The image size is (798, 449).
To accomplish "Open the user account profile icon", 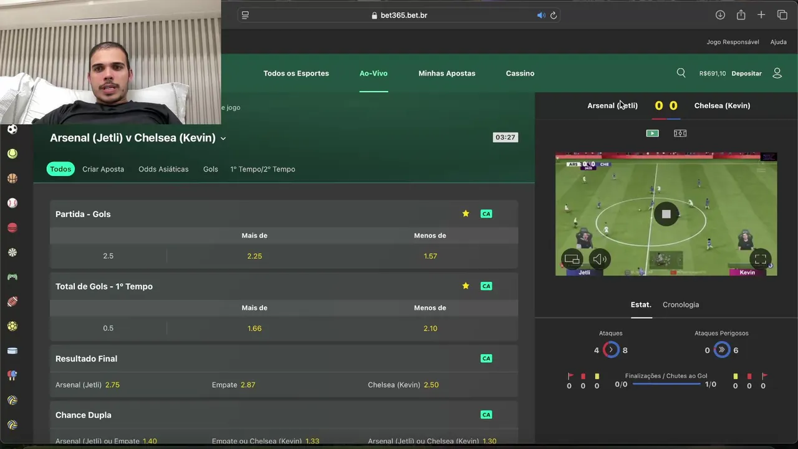I will click(x=777, y=73).
